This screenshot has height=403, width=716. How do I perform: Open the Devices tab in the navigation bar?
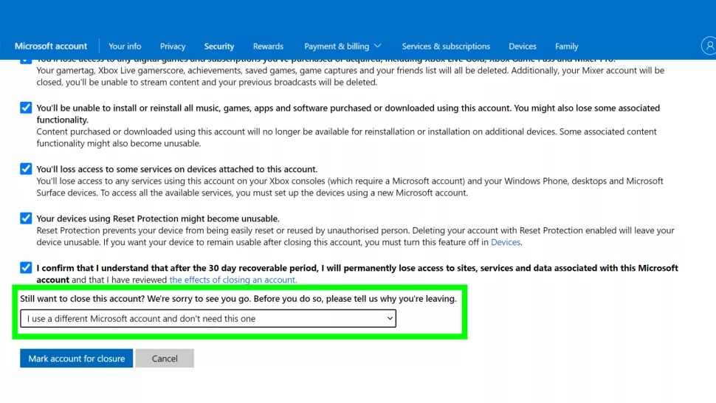tap(523, 46)
